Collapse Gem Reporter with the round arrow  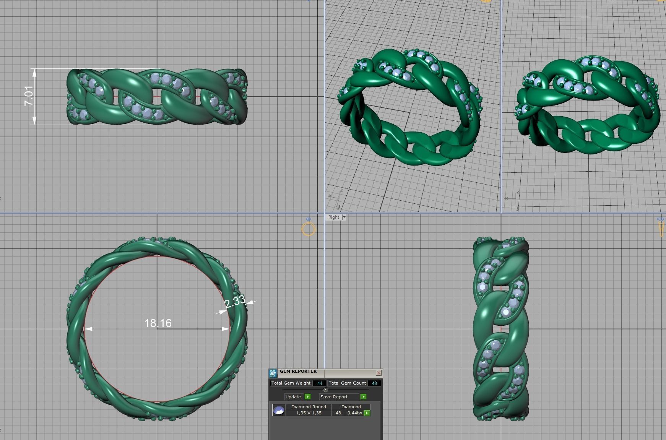tap(325, 390)
